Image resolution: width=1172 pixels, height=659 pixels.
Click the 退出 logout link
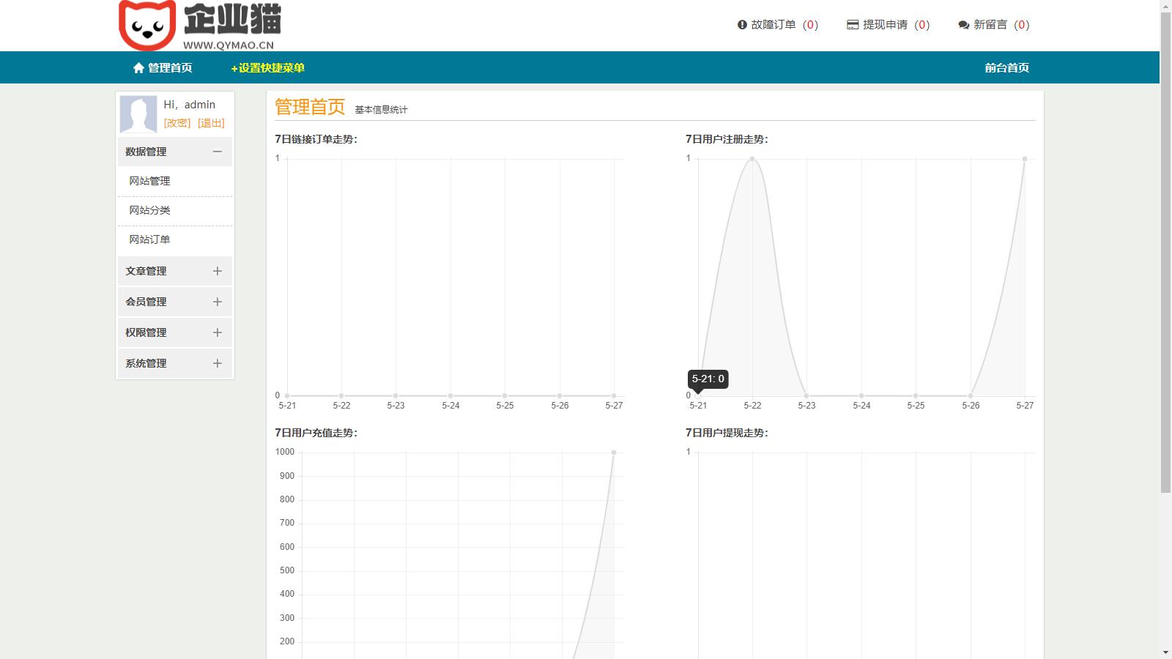pyautogui.click(x=211, y=123)
